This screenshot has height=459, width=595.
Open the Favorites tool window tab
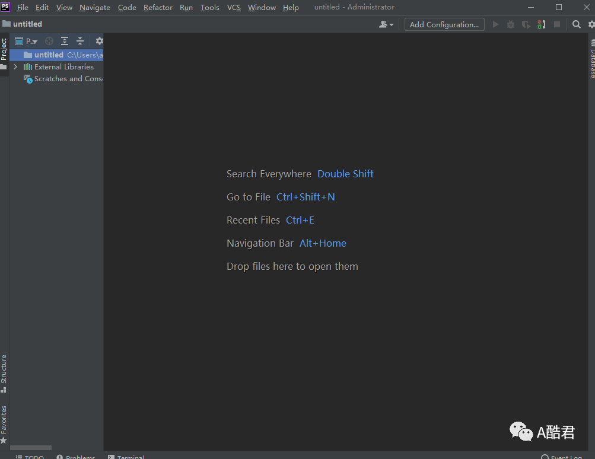(4, 424)
